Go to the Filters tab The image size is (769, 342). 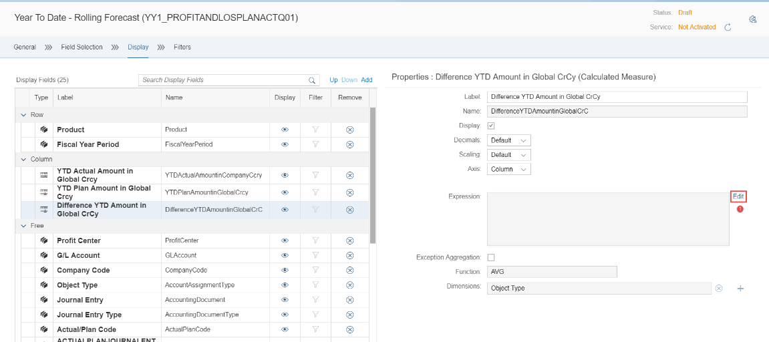tap(182, 47)
